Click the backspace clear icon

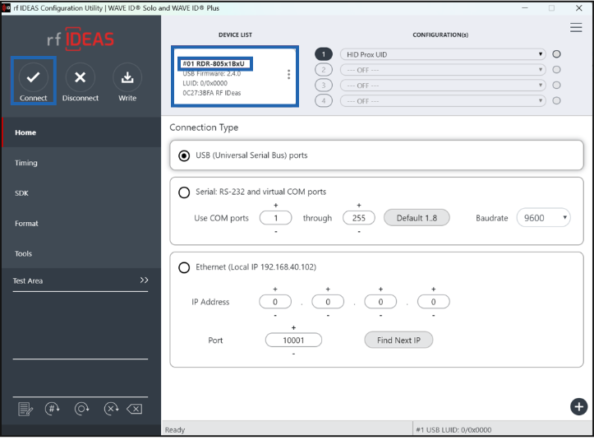(135, 409)
